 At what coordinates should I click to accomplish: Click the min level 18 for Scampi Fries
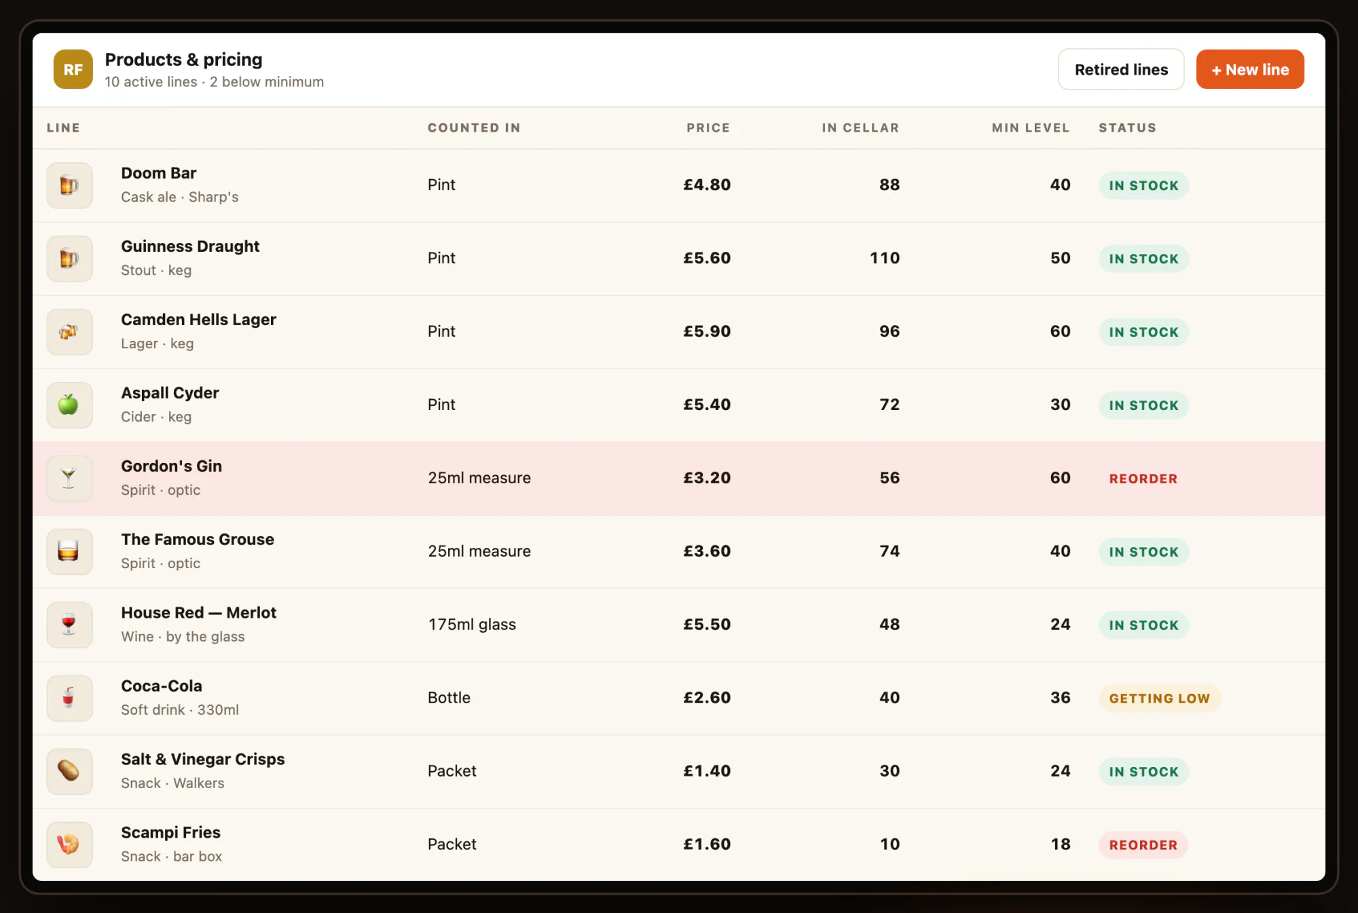[1061, 844]
